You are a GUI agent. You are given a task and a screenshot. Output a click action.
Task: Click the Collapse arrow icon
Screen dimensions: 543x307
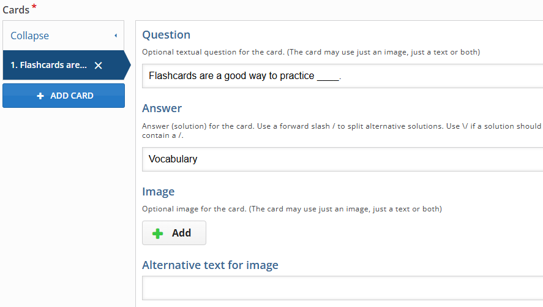coord(116,36)
